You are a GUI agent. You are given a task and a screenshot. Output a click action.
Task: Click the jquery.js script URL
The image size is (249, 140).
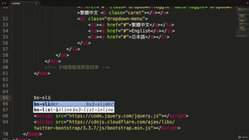(x=114, y=116)
